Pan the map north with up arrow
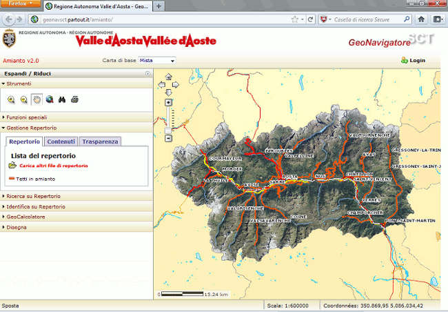Image resolution: width=448 pixels, height=312 pixels. (168, 77)
